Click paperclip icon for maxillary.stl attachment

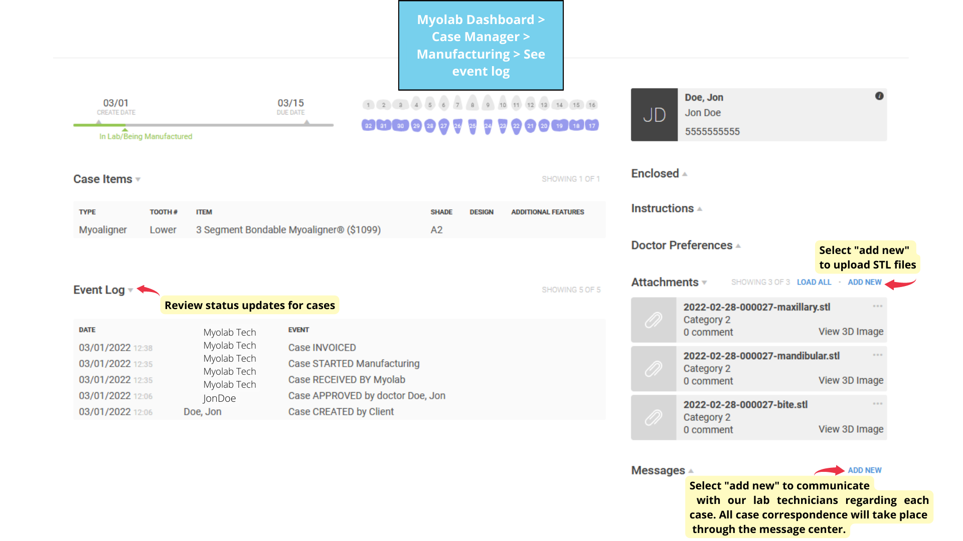click(x=654, y=320)
